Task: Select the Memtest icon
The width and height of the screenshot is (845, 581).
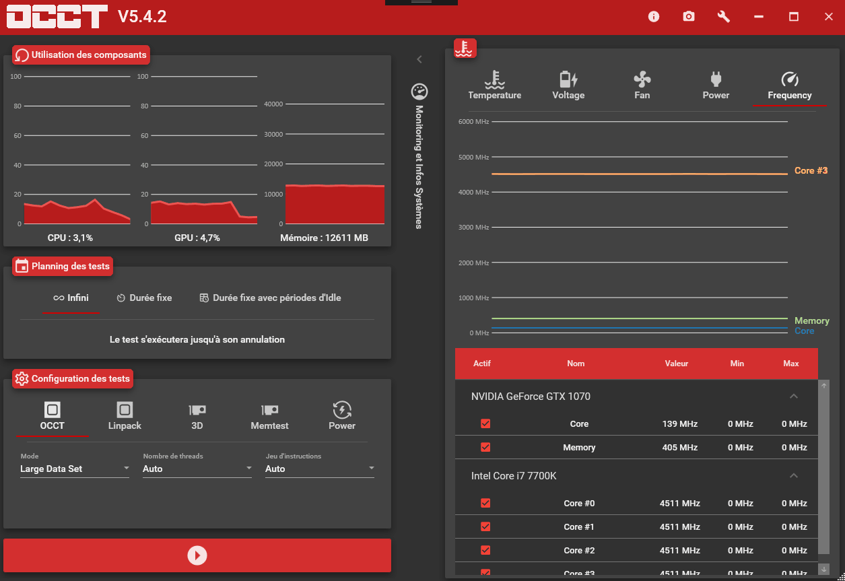Action: click(269, 415)
